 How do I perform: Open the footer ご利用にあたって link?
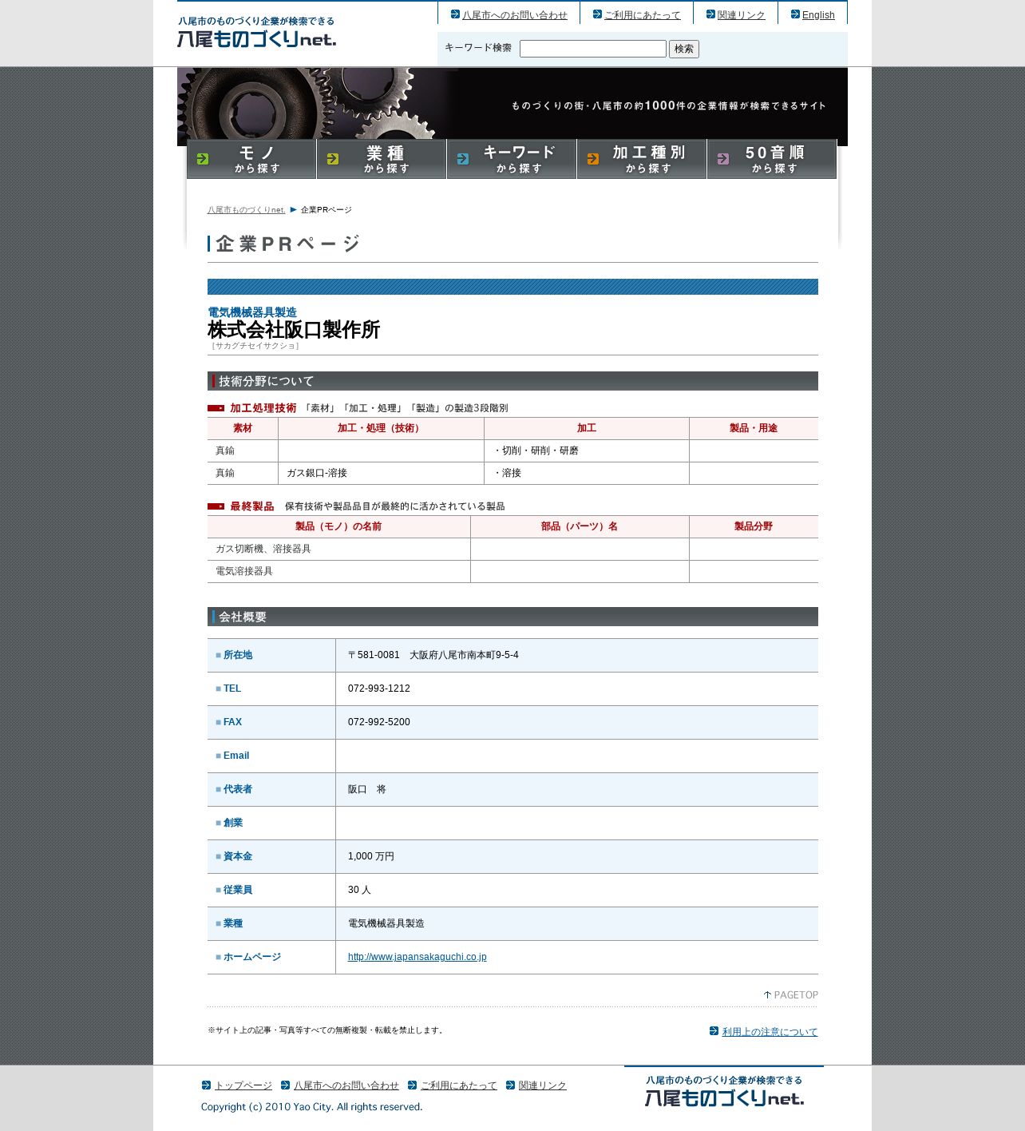click(458, 1085)
